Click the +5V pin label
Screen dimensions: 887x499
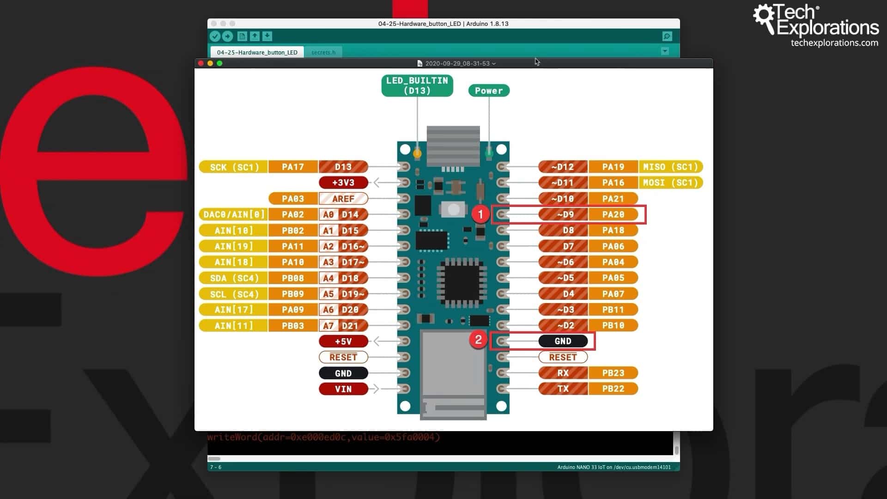point(343,341)
